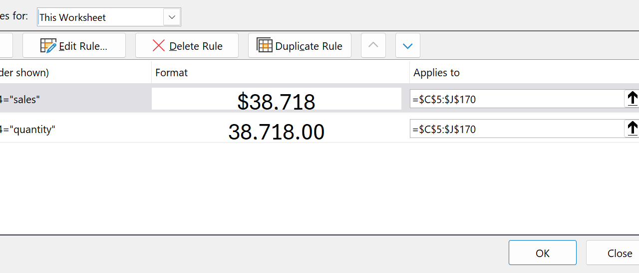Click the 38.718.00 format preview

coord(276,131)
